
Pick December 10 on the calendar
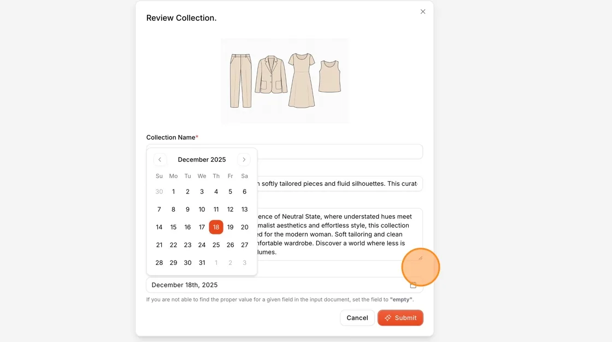[x=202, y=210]
